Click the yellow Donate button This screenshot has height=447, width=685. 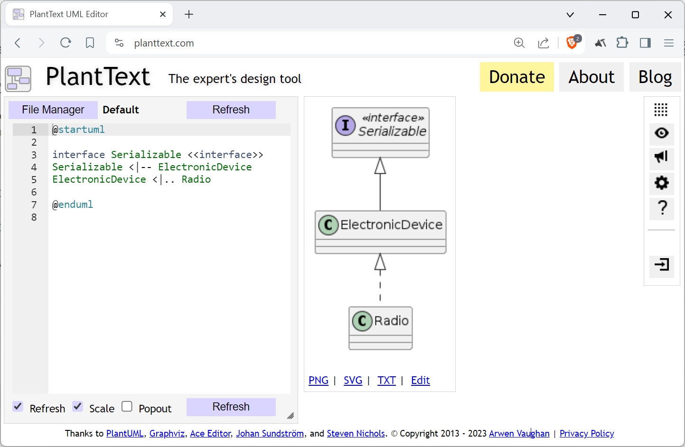(x=516, y=77)
